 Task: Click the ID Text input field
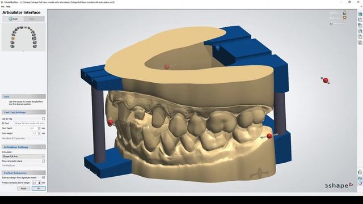(29, 124)
